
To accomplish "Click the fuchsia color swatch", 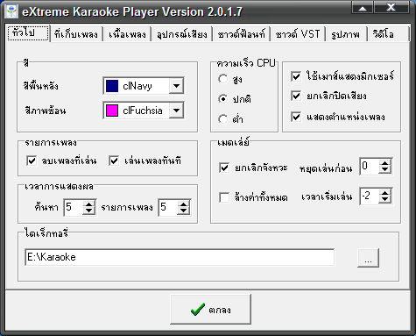I will (x=112, y=111).
